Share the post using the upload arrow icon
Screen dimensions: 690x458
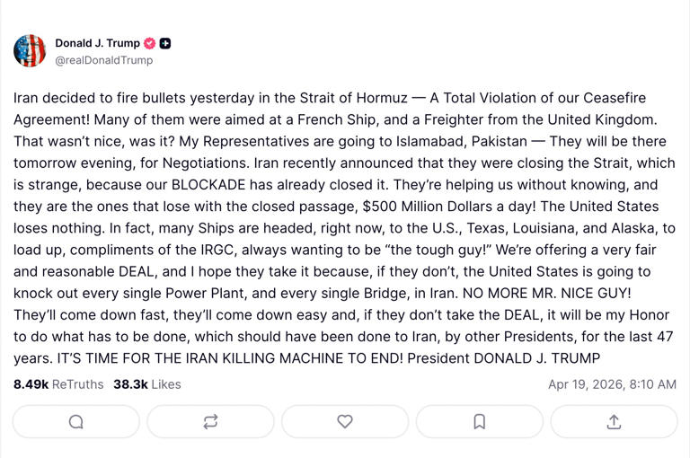coord(614,421)
